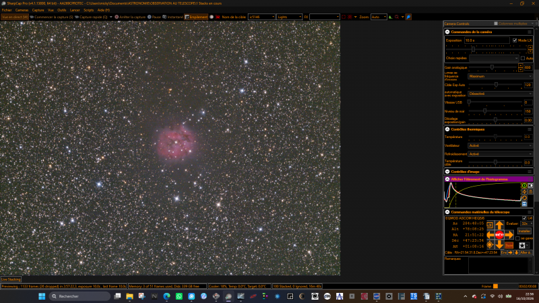Open the frame rate limit Maximum dropdown
The height and width of the screenshot is (303, 539).
[x=500, y=76]
